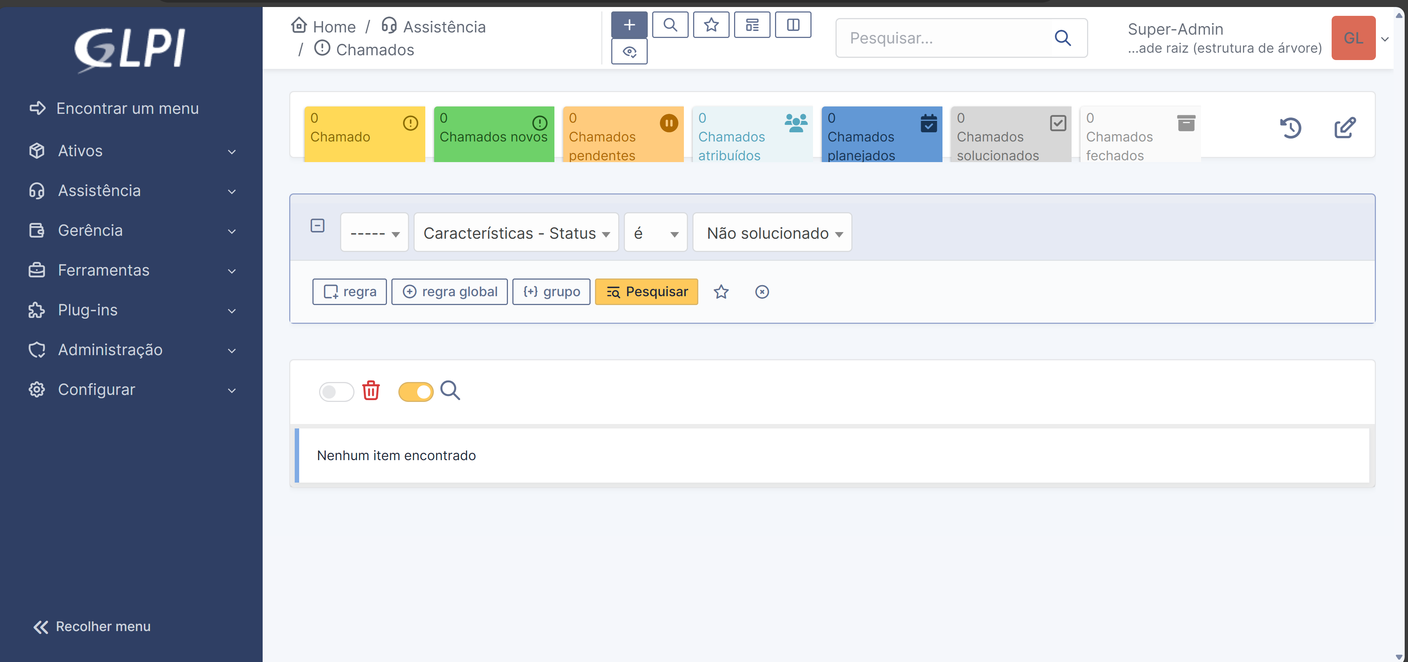1408x662 pixels.
Task: Collapse sidebar with Recolher menu
Action: pyautogui.click(x=91, y=627)
